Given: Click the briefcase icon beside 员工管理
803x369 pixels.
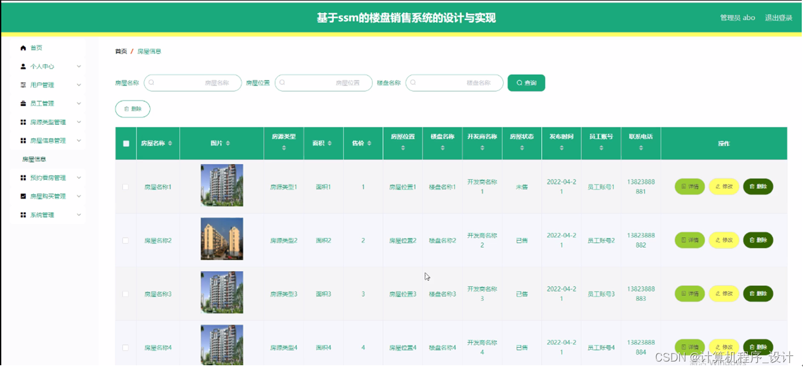Looking at the screenshot, I should point(23,104).
